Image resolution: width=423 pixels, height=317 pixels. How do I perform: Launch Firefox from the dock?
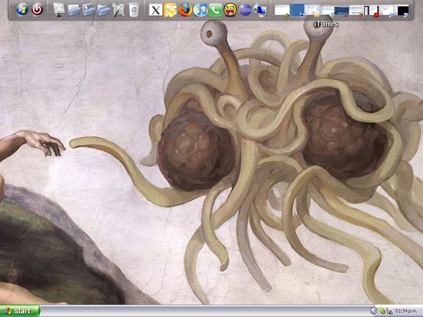tap(185, 10)
